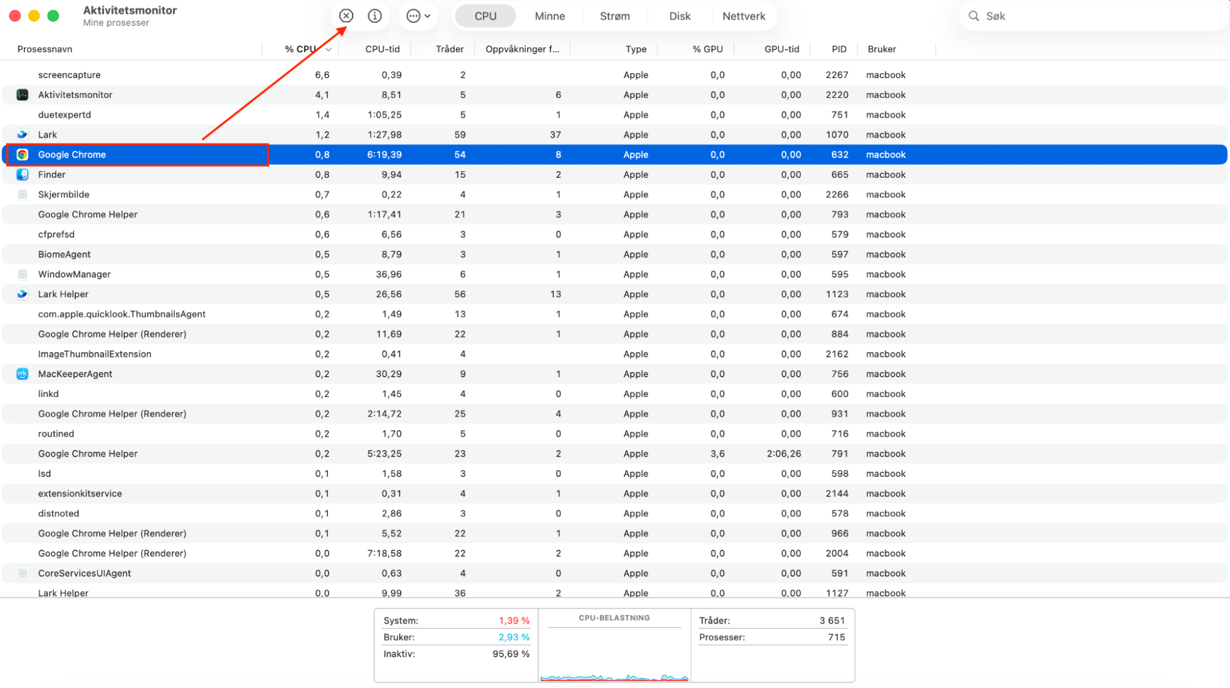Select Google Chrome Helper with PID 793
The width and height of the screenshot is (1230, 688).
tap(87, 215)
